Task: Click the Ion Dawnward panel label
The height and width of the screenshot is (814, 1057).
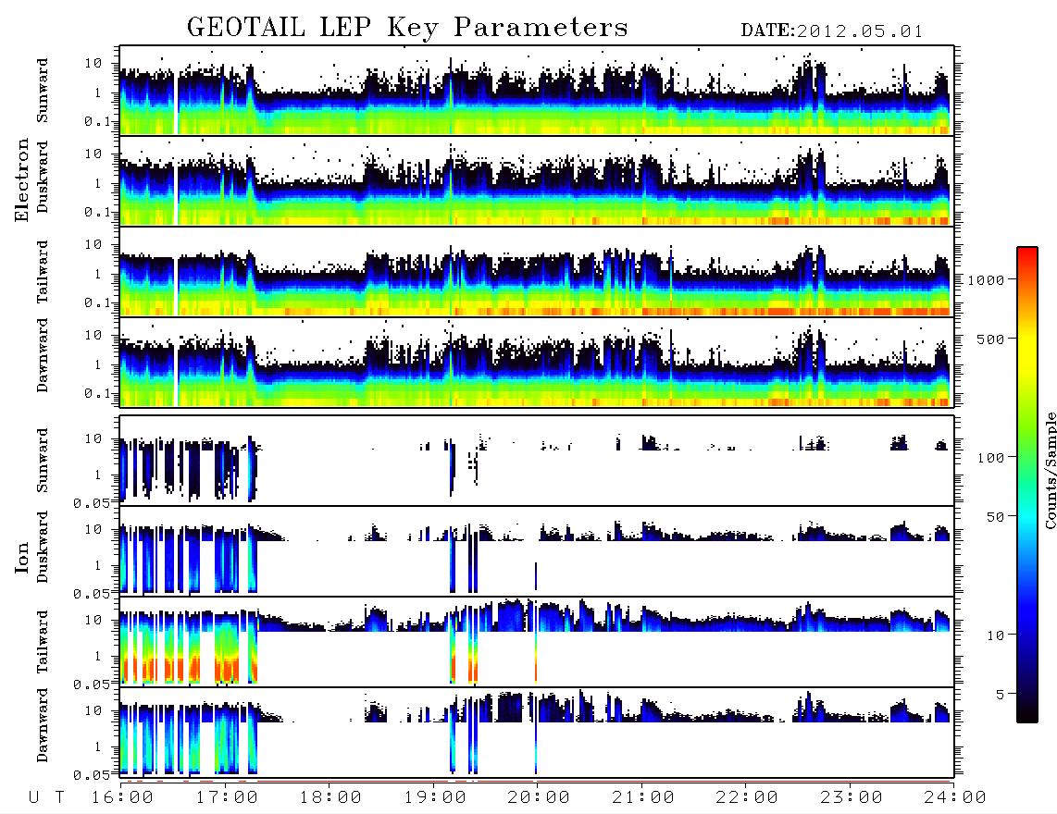Action: 43,725
